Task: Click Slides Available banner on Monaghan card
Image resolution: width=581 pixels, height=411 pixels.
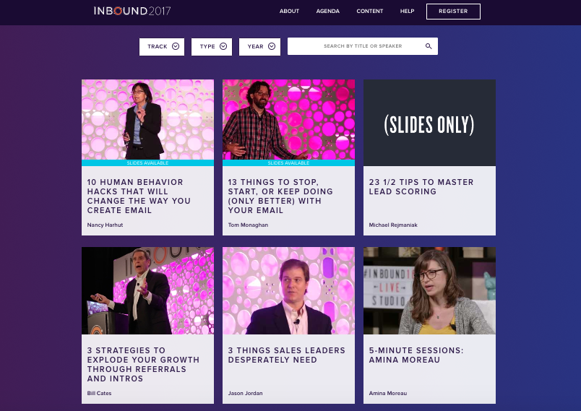Action: point(288,163)
